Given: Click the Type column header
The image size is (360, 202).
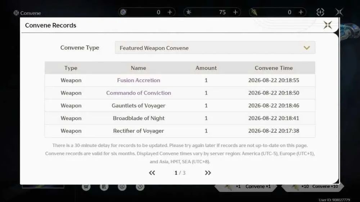Looking at the screenshot, I should (71, 68).
